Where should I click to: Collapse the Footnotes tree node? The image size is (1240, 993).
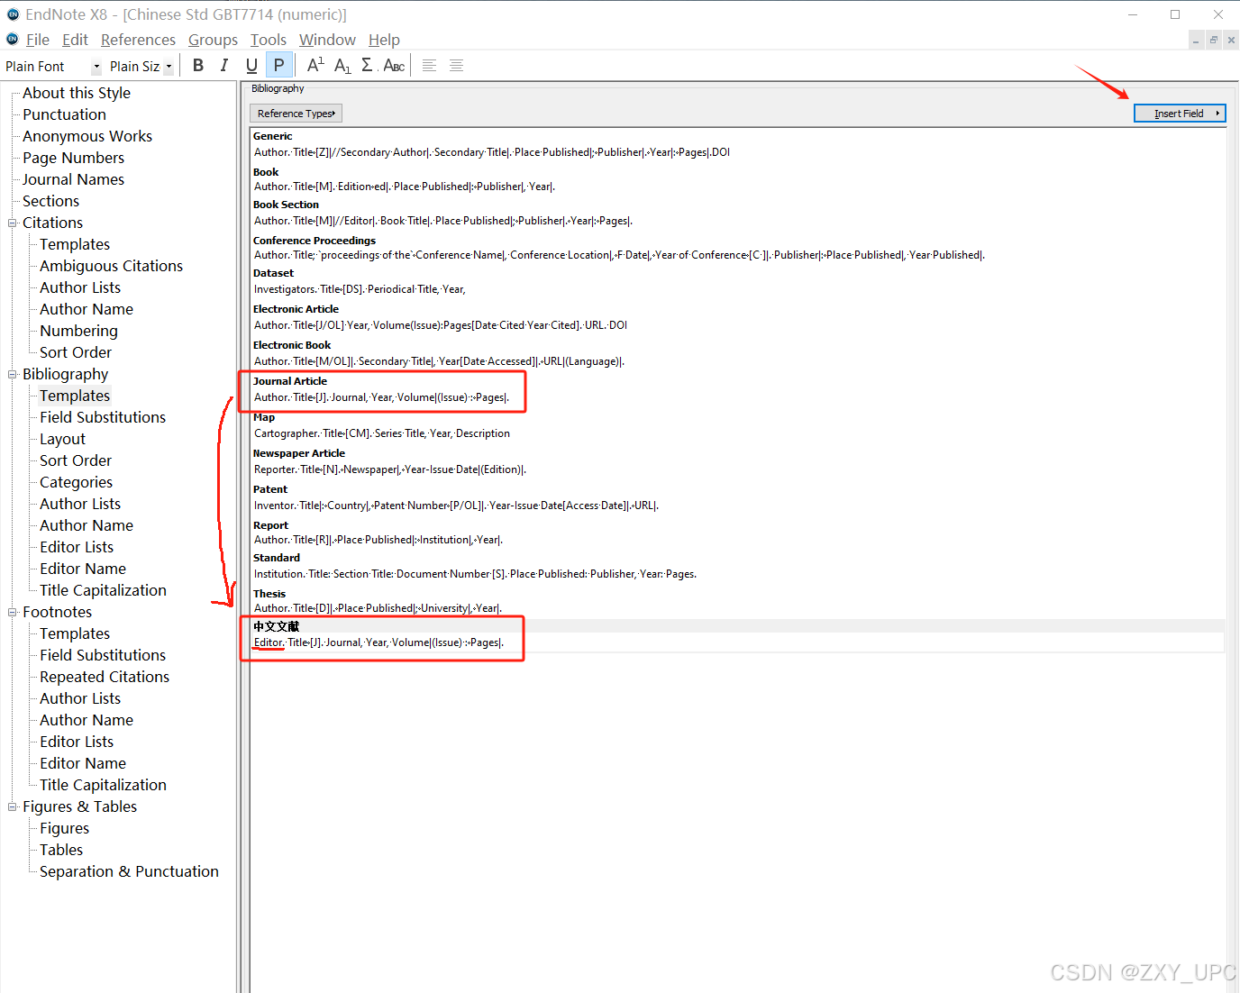[13, 612]
